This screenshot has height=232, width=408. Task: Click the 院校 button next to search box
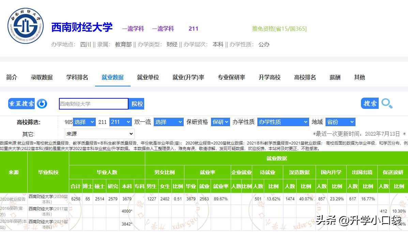point(136,104)
